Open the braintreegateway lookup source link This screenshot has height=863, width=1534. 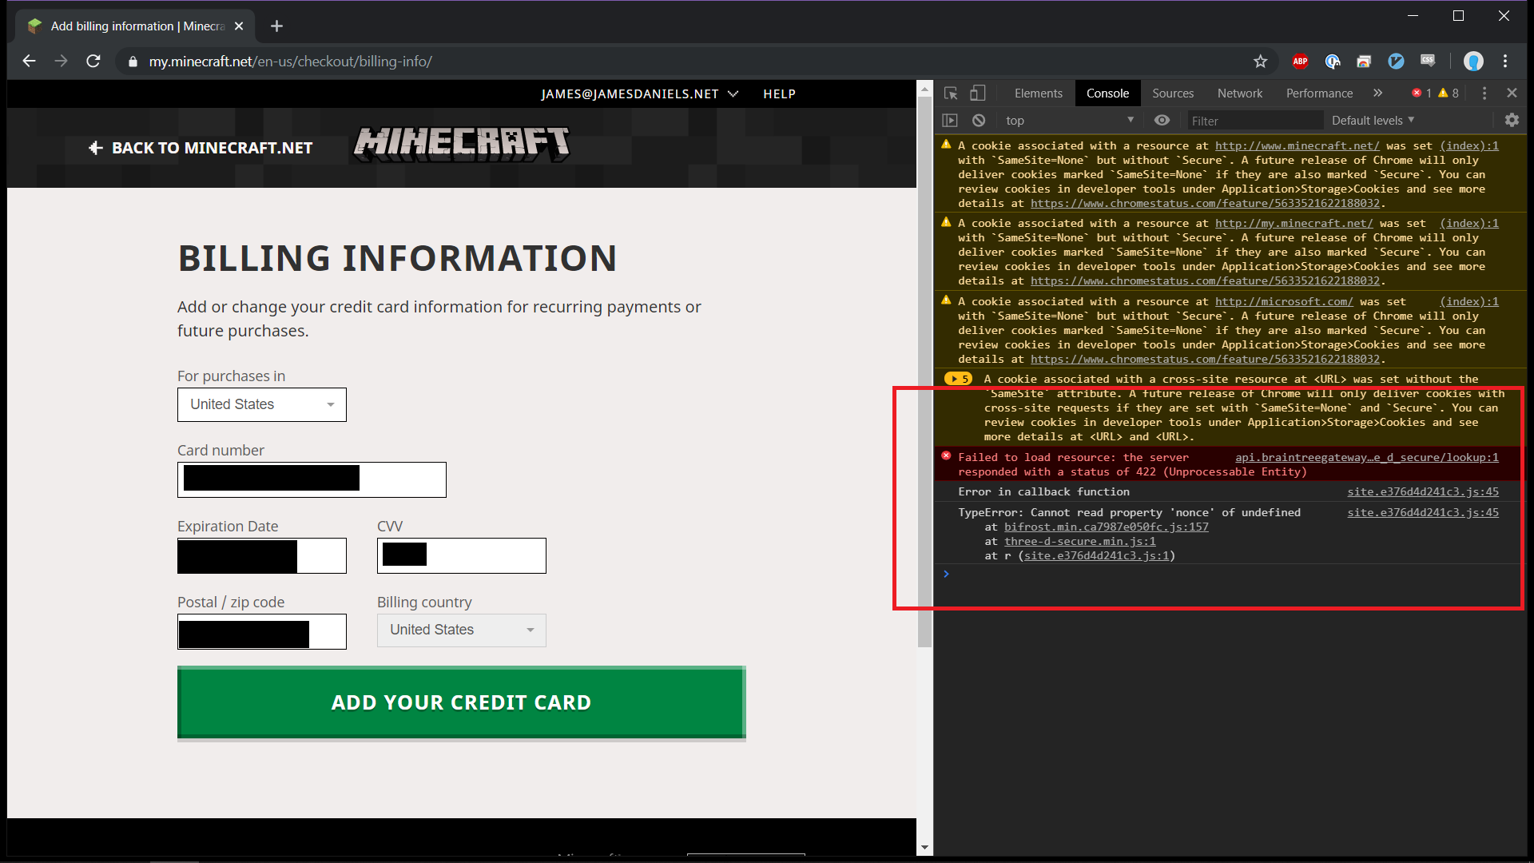pyautogui.click(x=1367, y=457)
